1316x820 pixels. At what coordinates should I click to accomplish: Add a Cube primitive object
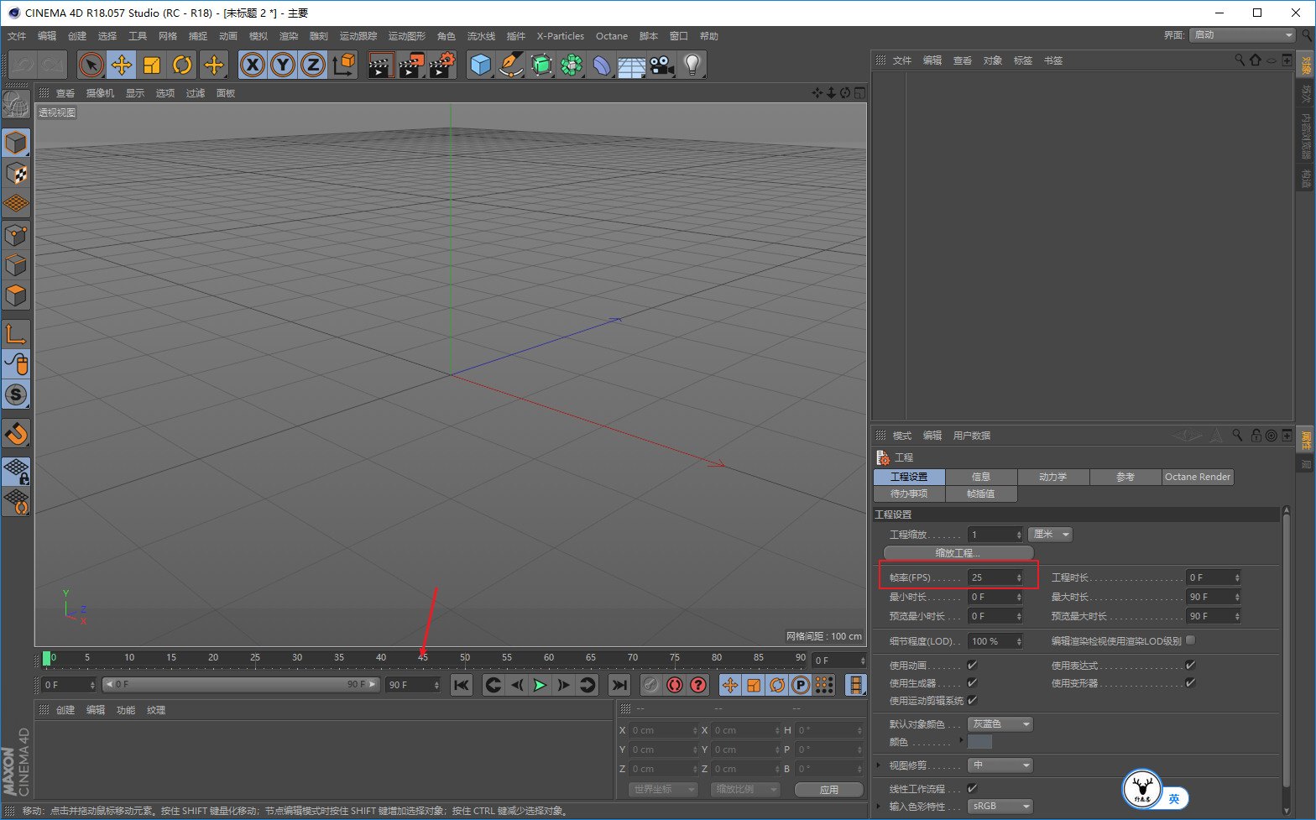[x=480, y=65]
